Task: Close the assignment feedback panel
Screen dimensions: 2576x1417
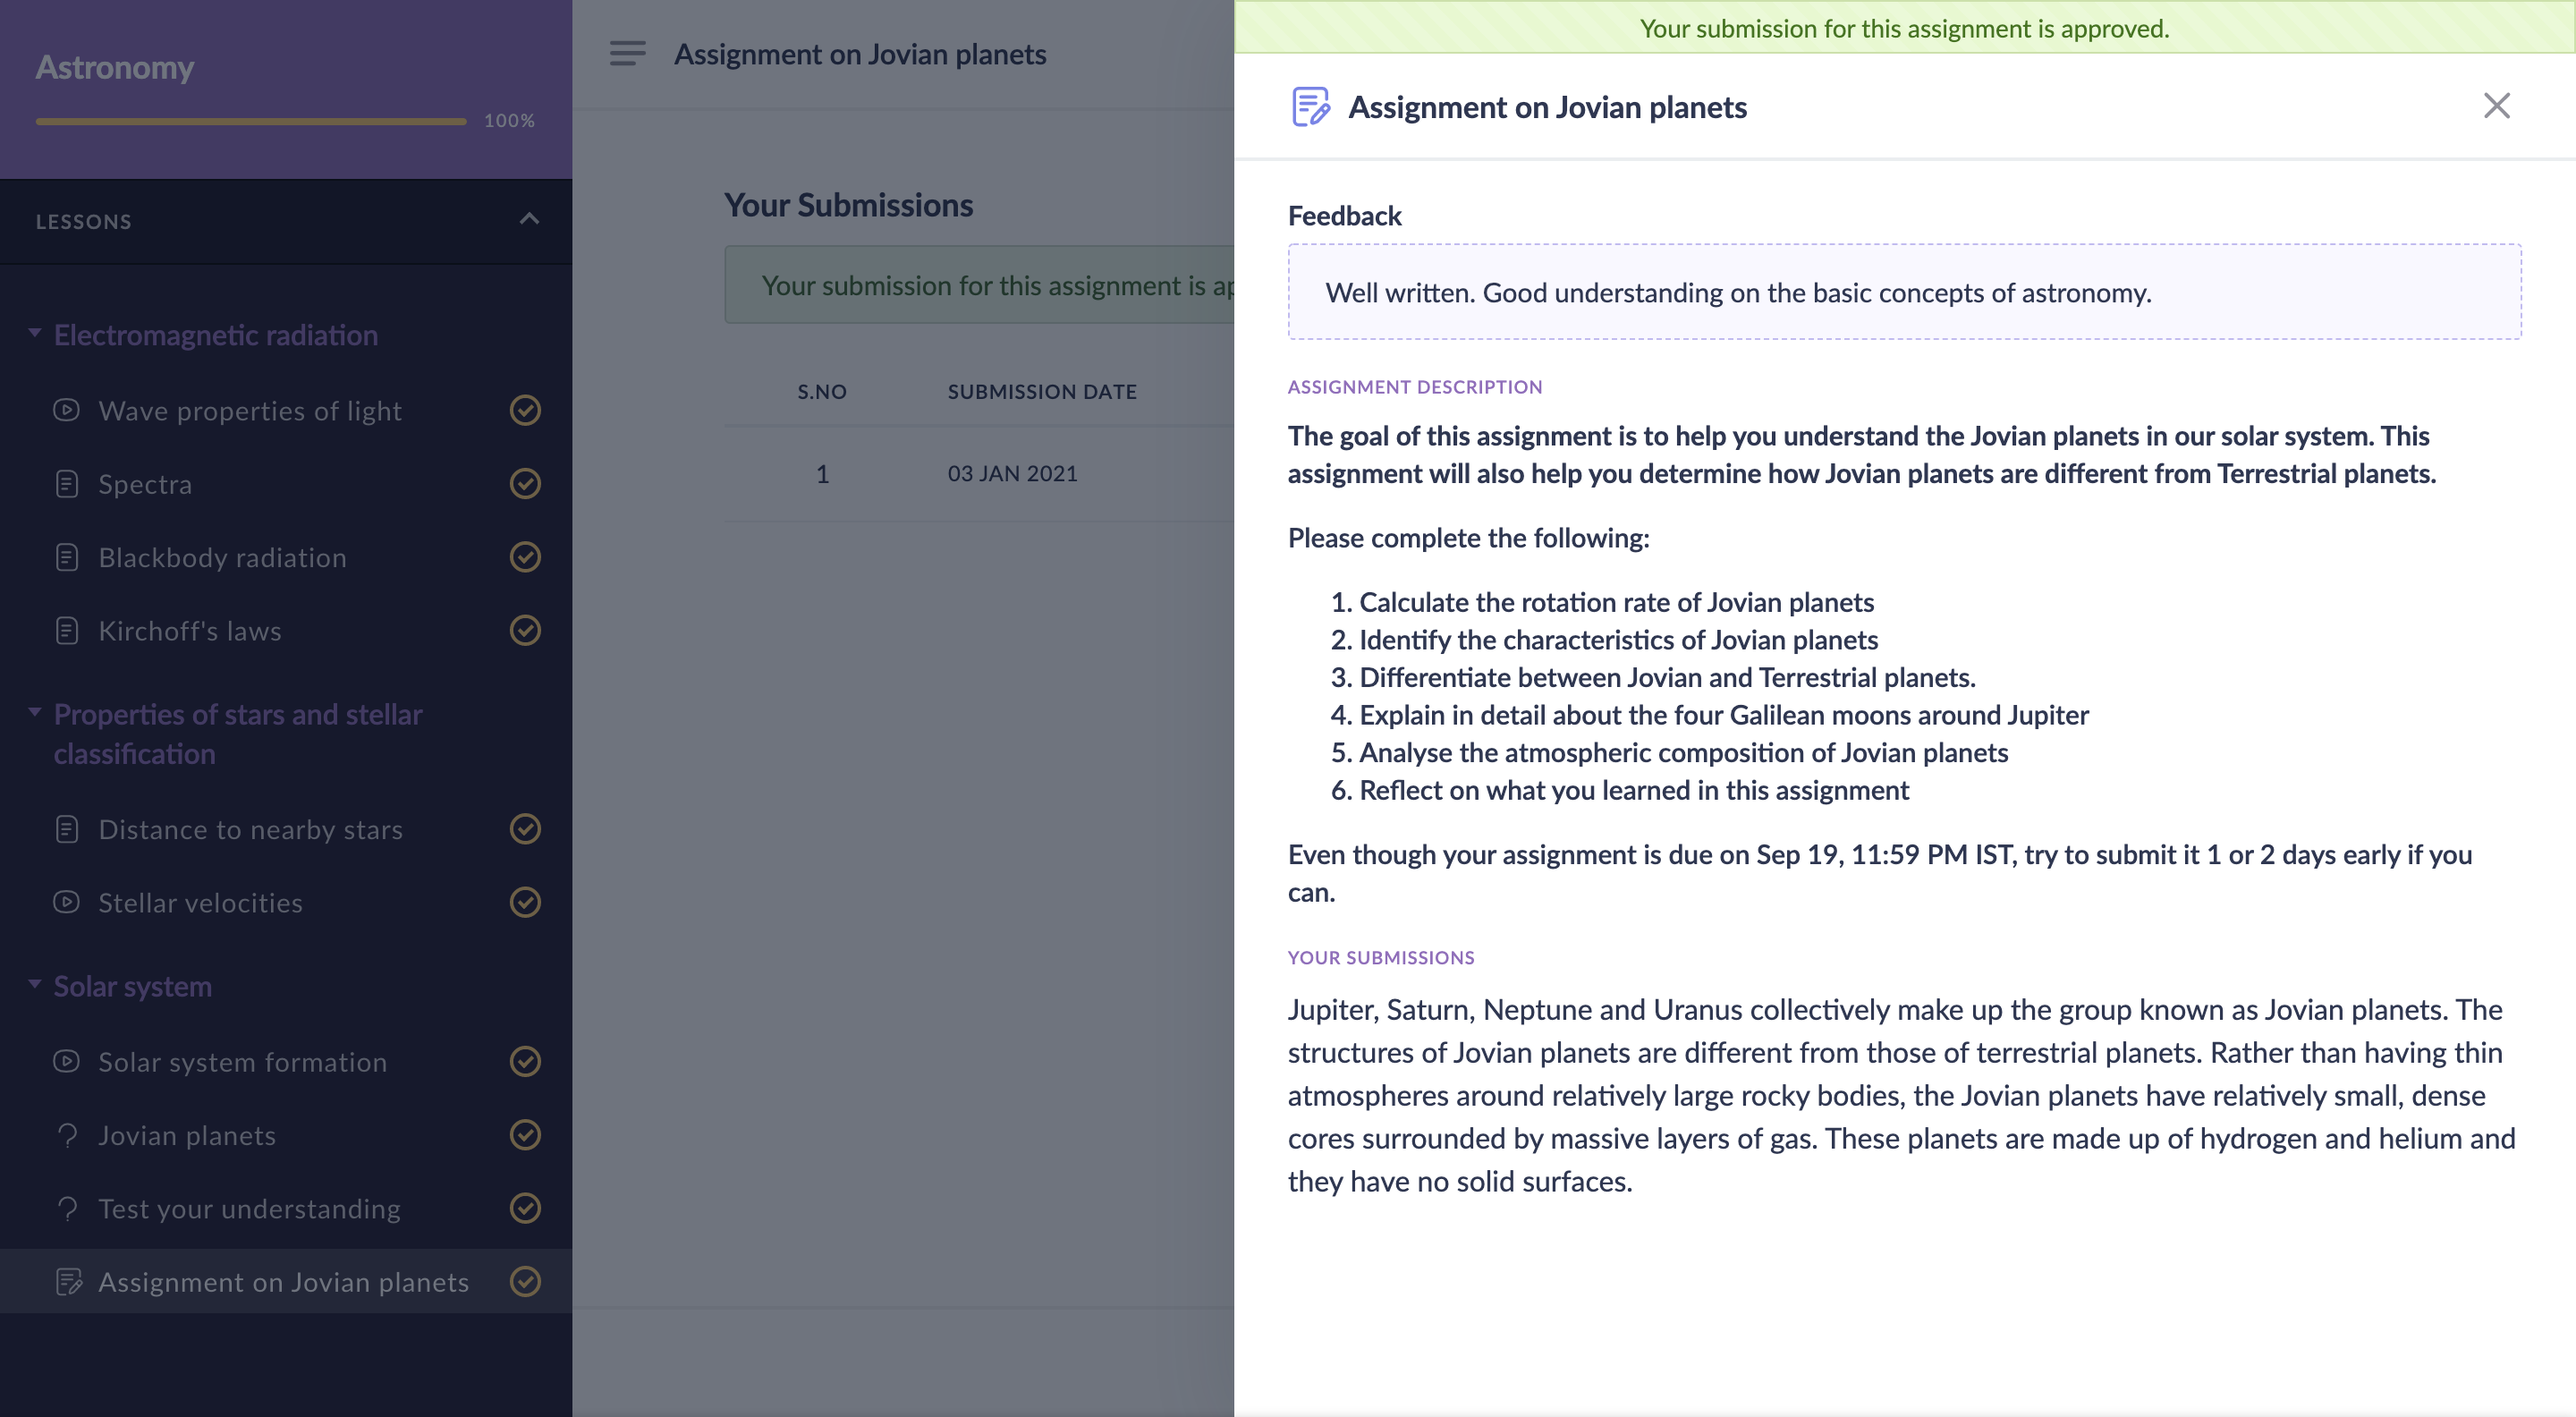Action: pos(2496,105)
